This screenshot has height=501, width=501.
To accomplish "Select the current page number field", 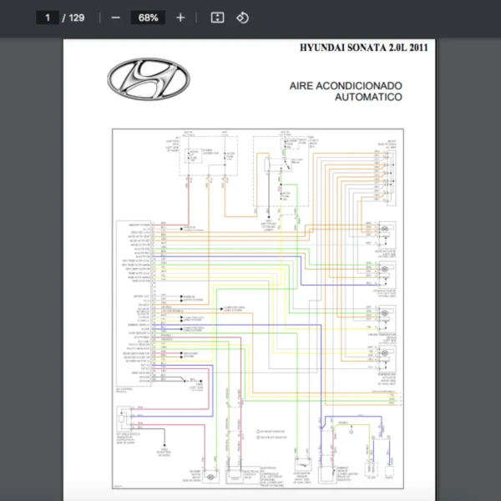I will 48,18.
